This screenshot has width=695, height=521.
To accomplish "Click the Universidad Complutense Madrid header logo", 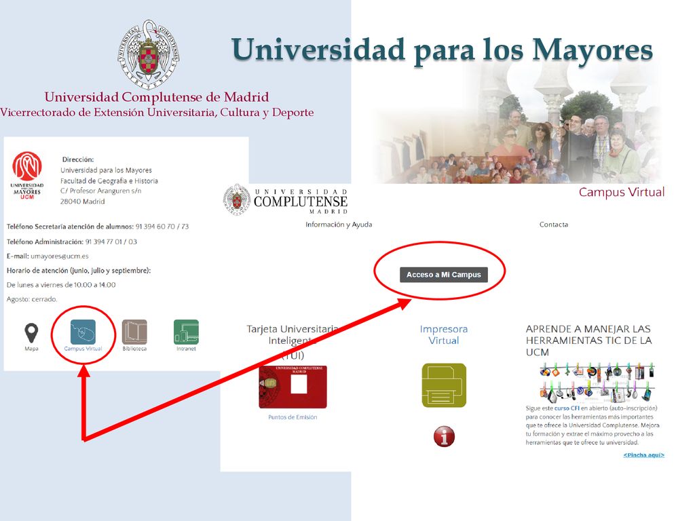I will (x=286, y=200).
